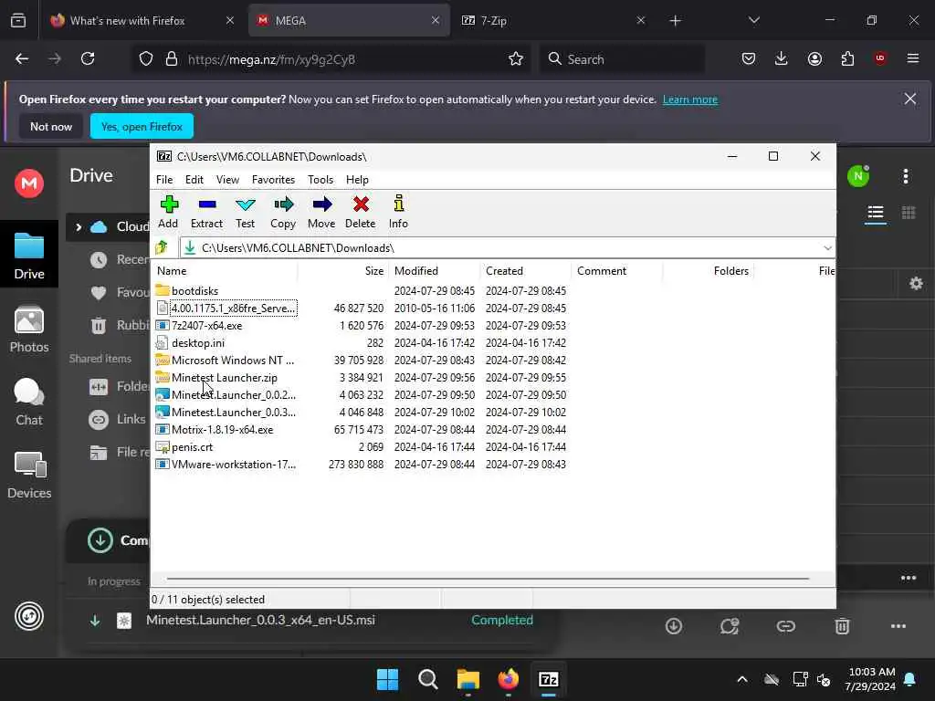Select Drive in MEGA sidebar

pyautogui.click(x=29, y=256)
